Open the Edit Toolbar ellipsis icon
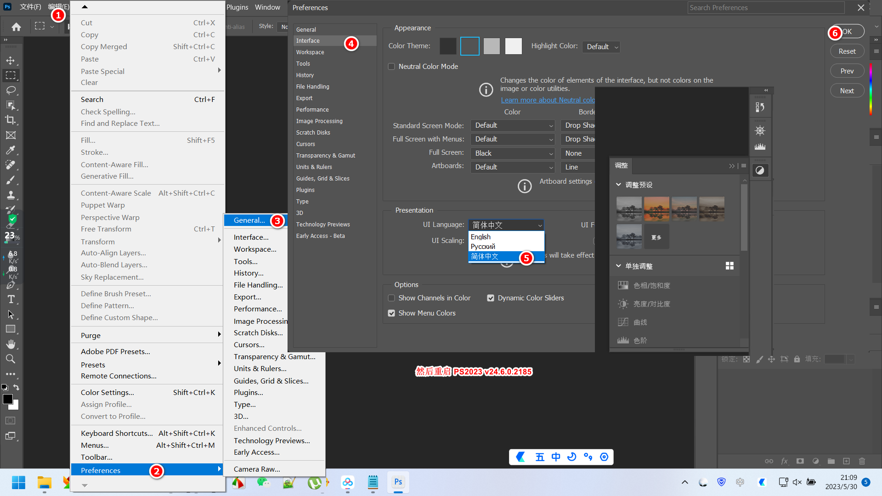The image size is (882, 496). [11, 374]
